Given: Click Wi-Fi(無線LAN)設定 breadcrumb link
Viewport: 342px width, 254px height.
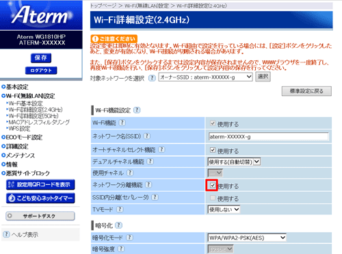Looking at the screenshot, I should (x=146, y=5).
